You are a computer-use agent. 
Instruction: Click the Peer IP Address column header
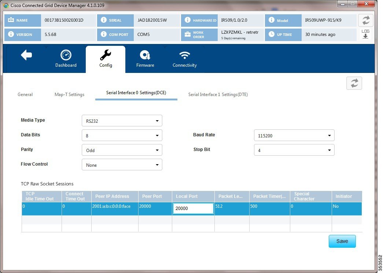point(115,196)
